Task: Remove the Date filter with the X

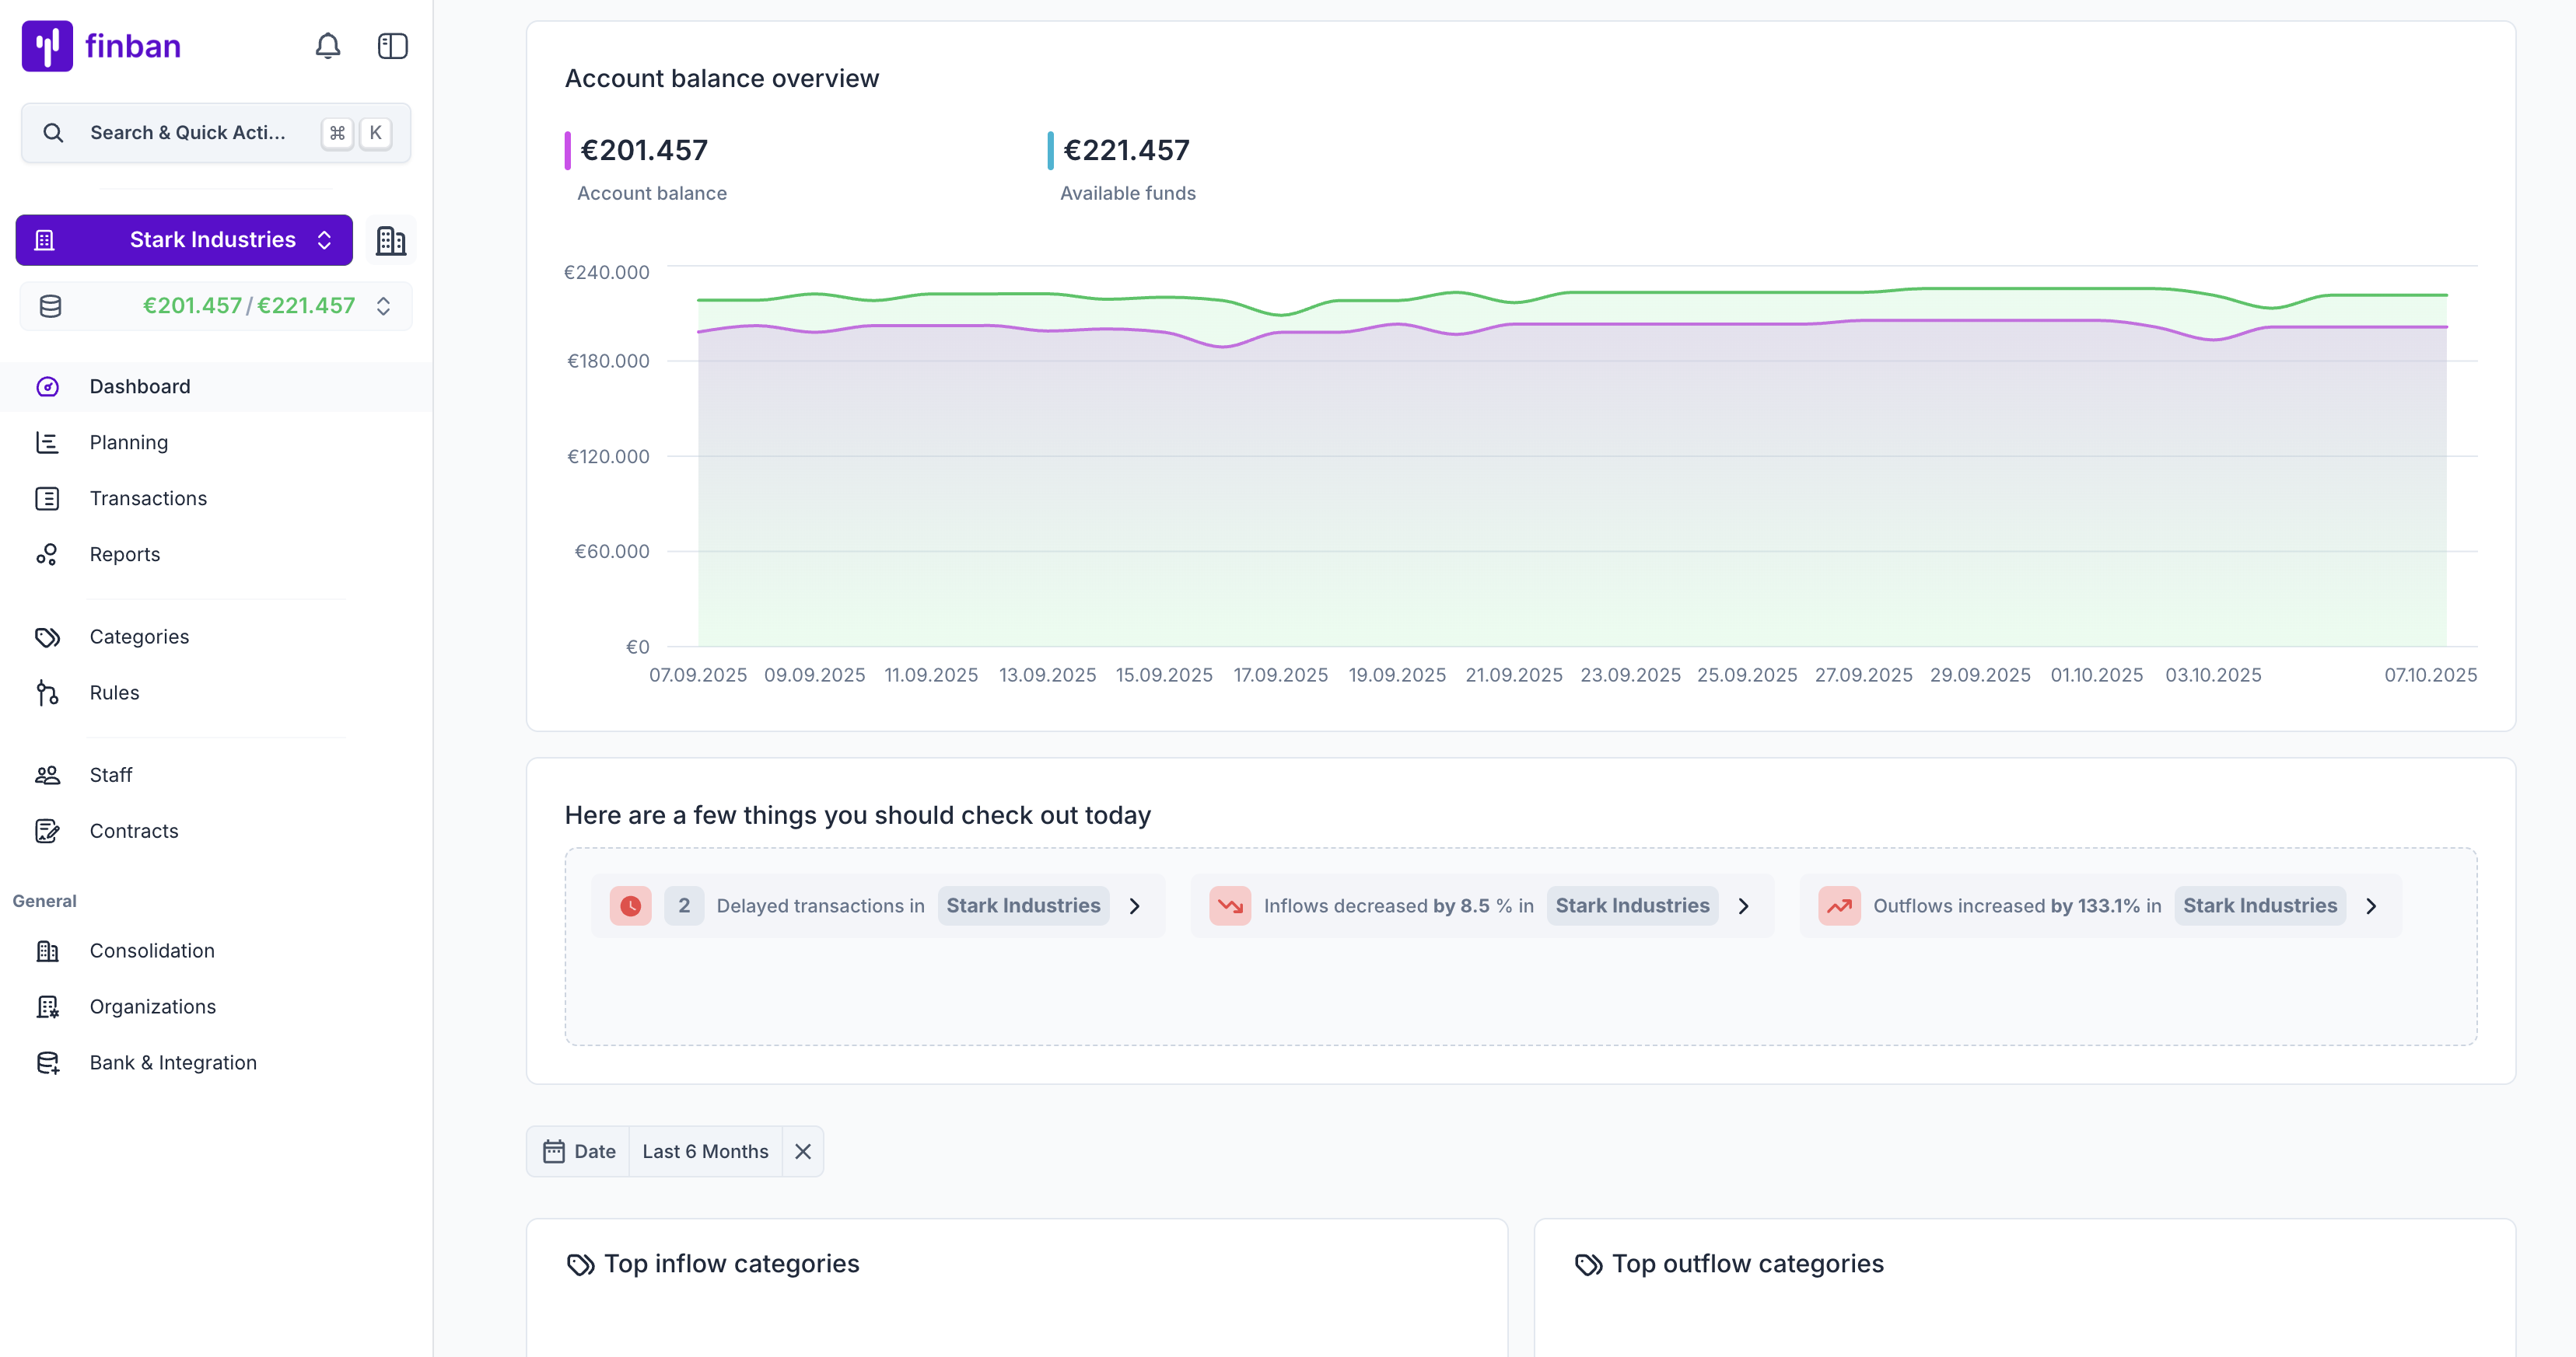Action: 802,1151
